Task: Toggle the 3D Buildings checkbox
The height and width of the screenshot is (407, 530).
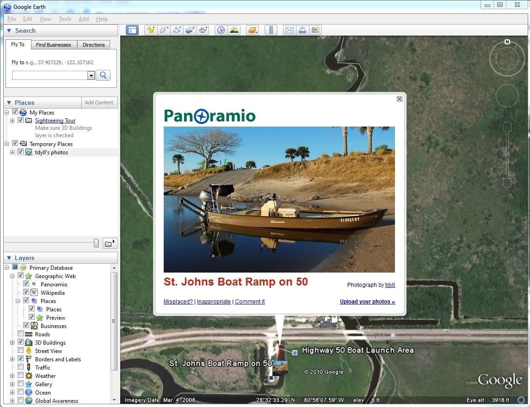Action: [21, 342]
